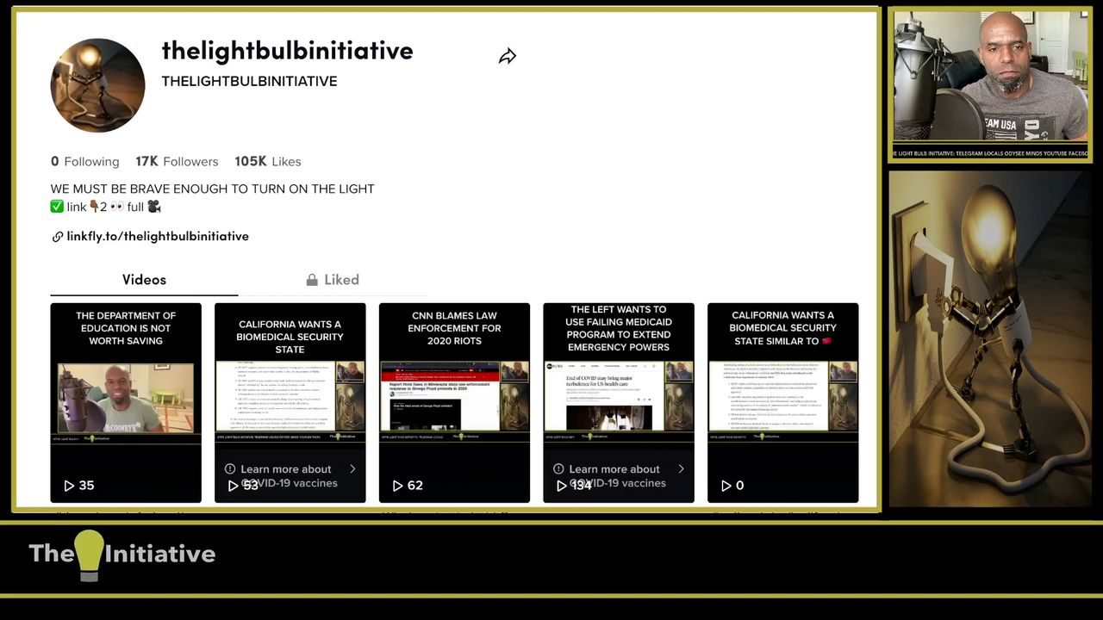Click the share arrow icon beside the profile name
This screenshot has width=1103, height=620.
click(508, 57)
